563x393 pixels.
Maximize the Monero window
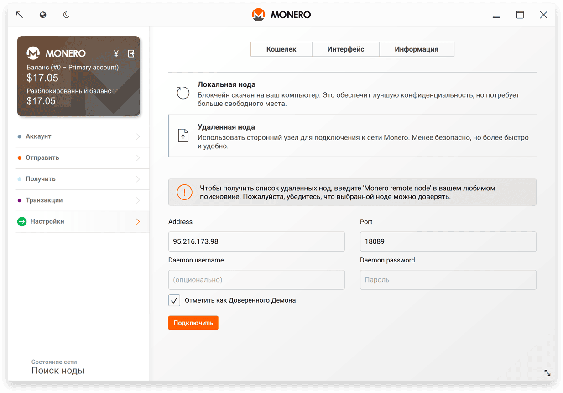click(x=520, y=15)
